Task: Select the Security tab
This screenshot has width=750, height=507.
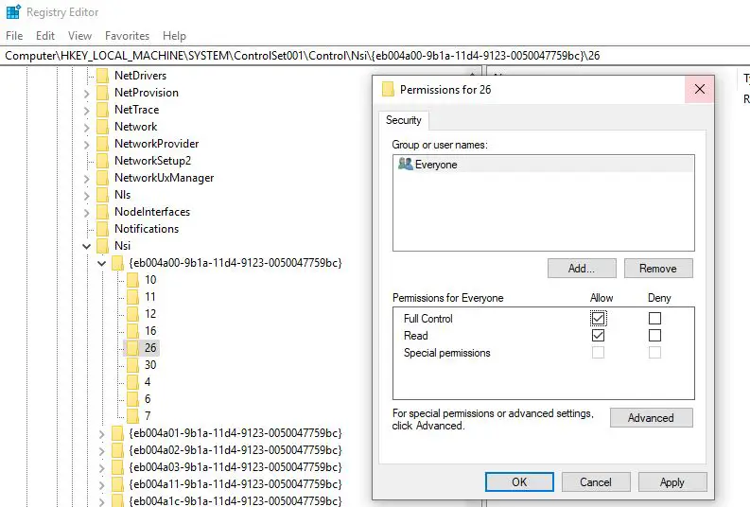Action: pyautogui.click(x=404, y=120)
